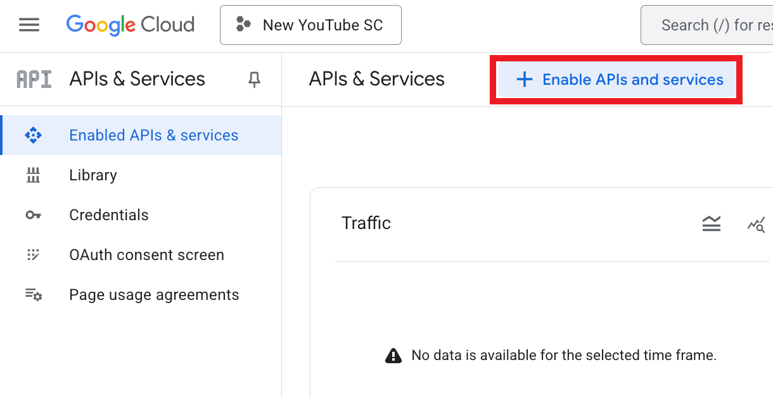
Task: Click the Page usage agreements gear-list icon
Action: (33, 295)
